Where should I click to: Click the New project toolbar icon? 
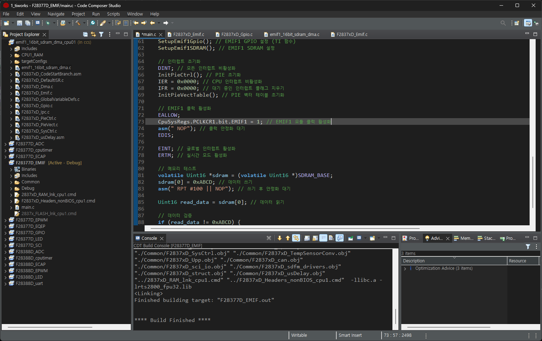click(6, 23)
